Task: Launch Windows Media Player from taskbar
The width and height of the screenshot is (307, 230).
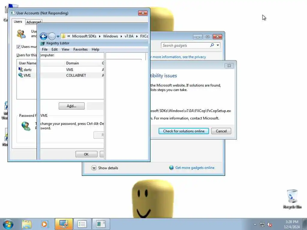Action: [44, 224]
